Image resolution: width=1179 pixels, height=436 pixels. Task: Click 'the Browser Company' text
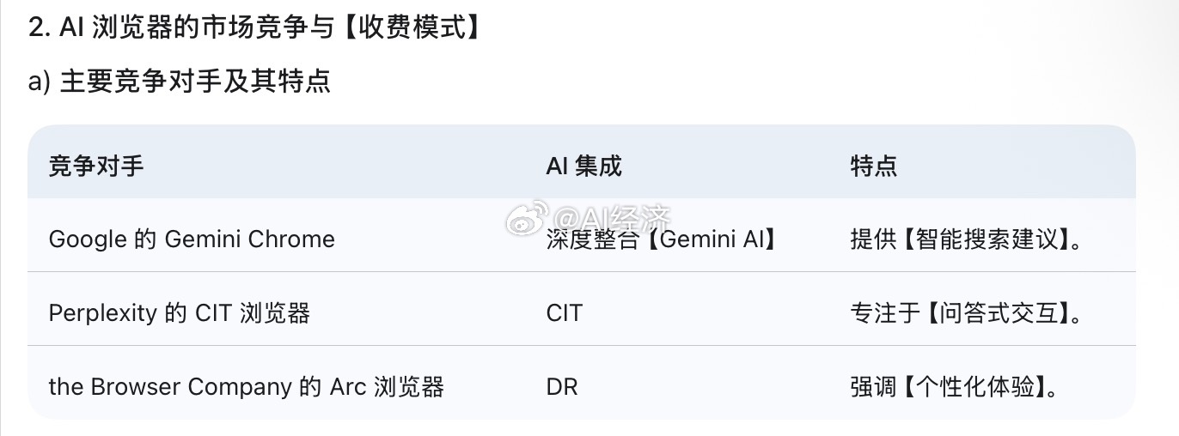pyautogui.click(x=170, y=386)
